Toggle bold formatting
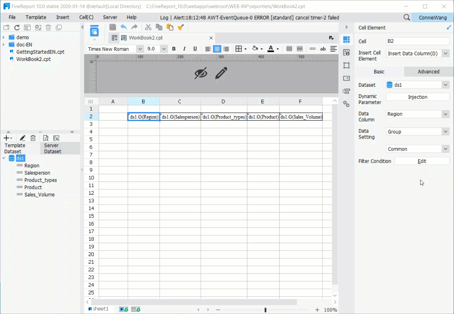 pos(174,49)
